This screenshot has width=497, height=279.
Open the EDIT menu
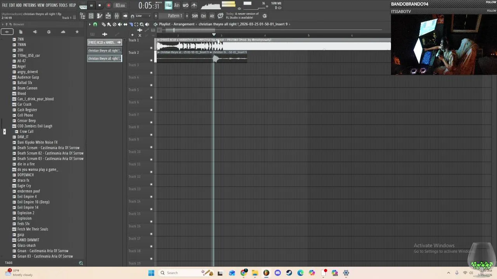(12, 5)
